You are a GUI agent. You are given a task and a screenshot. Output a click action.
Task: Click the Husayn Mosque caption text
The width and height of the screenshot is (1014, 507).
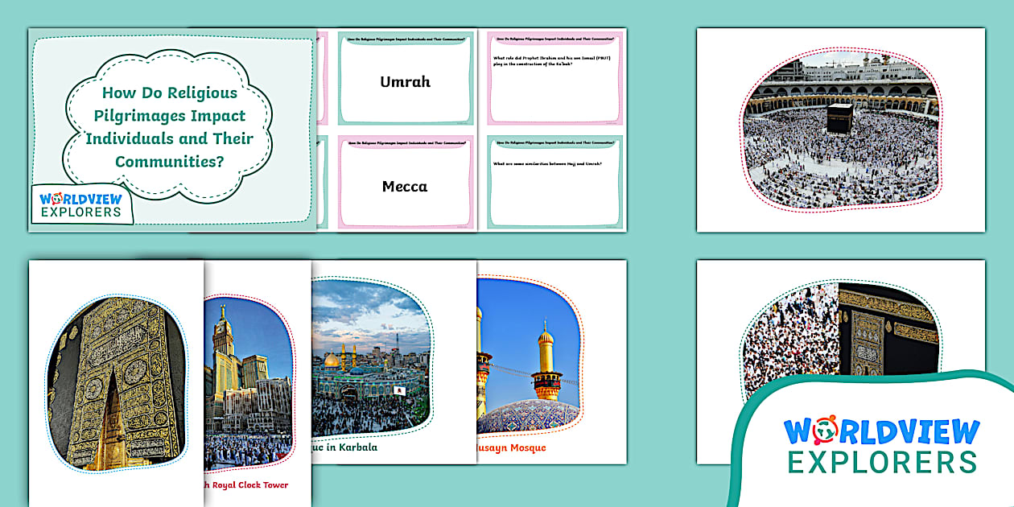click(512, 447)
